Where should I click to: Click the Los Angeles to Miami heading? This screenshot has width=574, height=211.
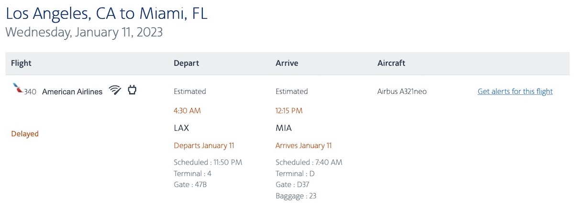pyautogui.click(x=107, y=13)
